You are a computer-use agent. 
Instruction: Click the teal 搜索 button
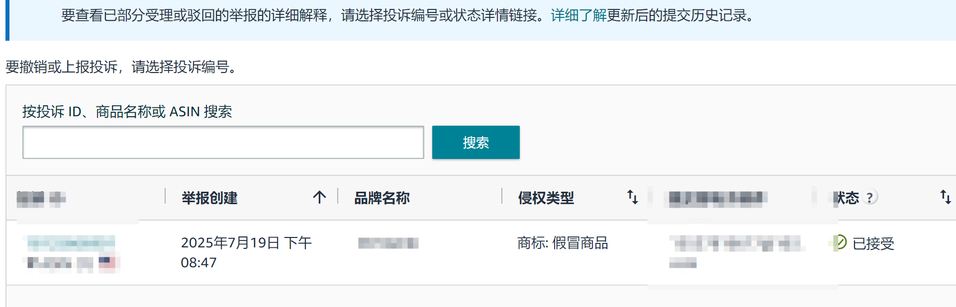(476, 143)
